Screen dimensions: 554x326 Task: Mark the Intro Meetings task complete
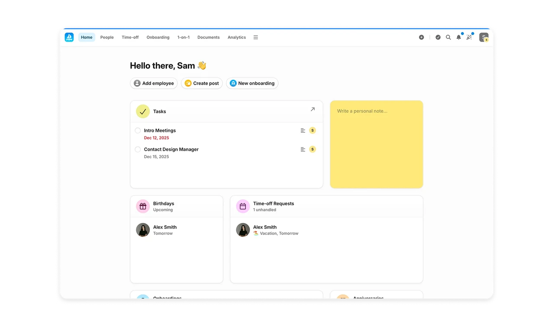(137, 130)
